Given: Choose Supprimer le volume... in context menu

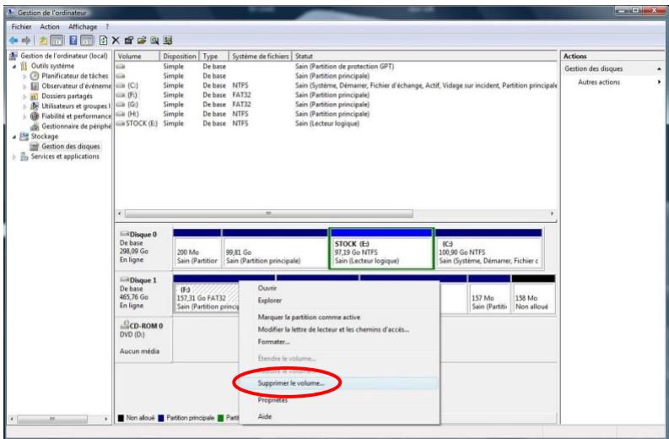Looking at the screenshot, I should [339, 383].
